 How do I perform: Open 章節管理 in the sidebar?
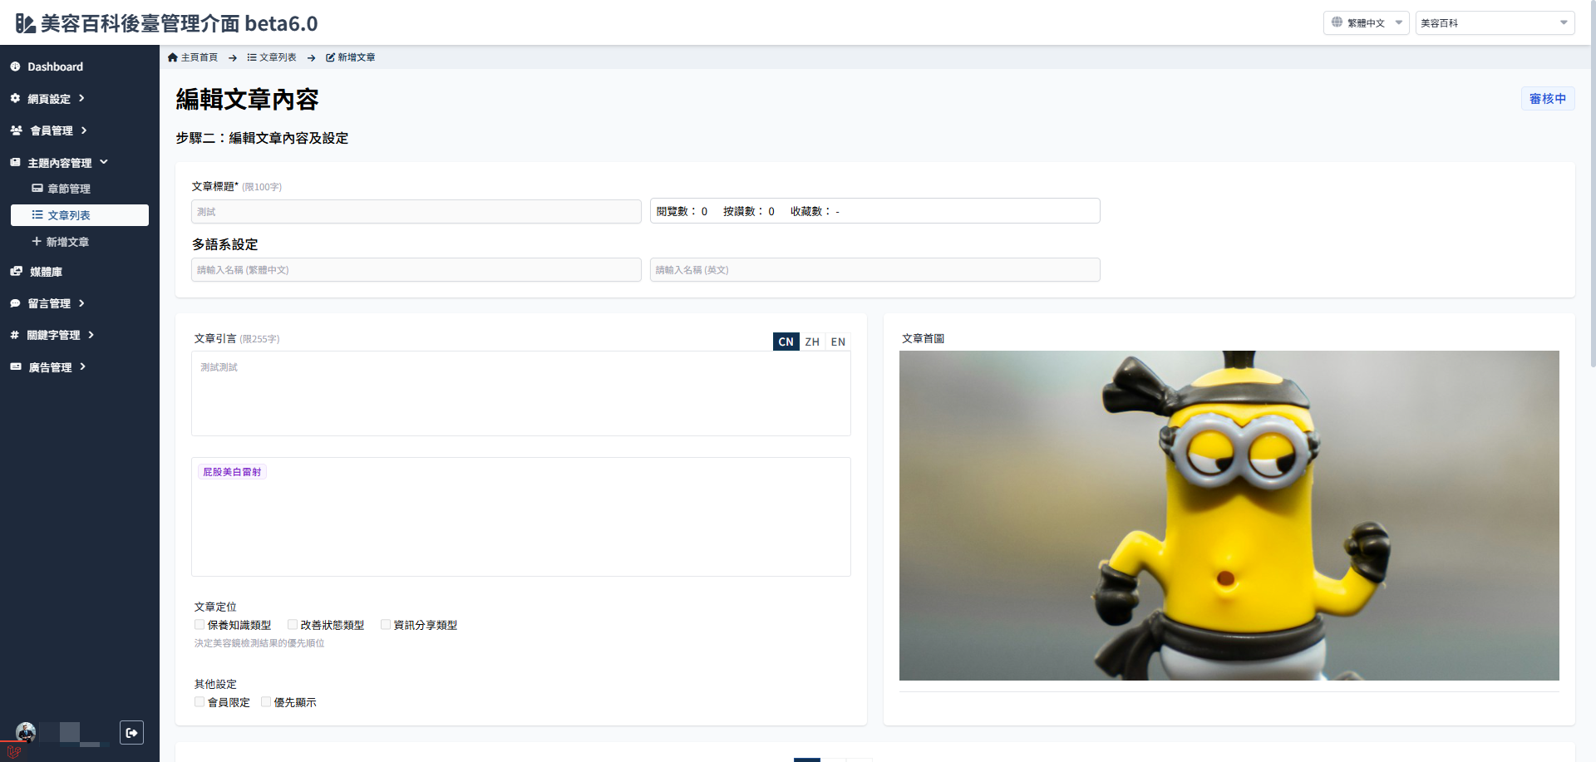pyautogui.click(x=69, y=189)
